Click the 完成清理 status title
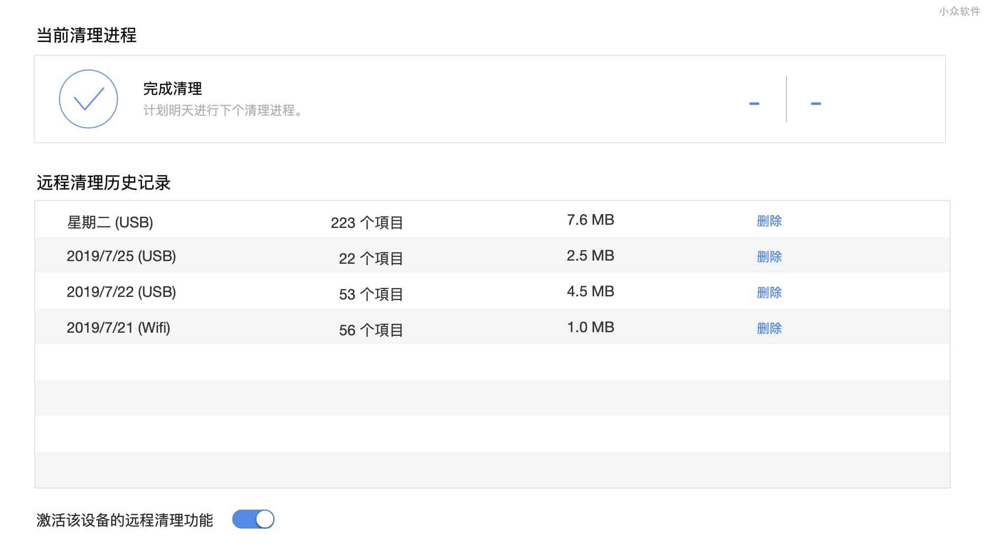Viewport: 986px width, 557px height. pos(173,88)
